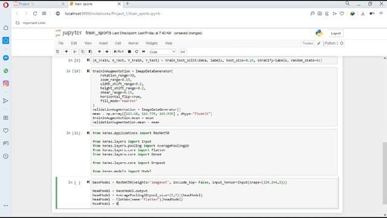387x218 pixels.
Task: Open Opera speed dial grid icon
Action: coord(44,13)
